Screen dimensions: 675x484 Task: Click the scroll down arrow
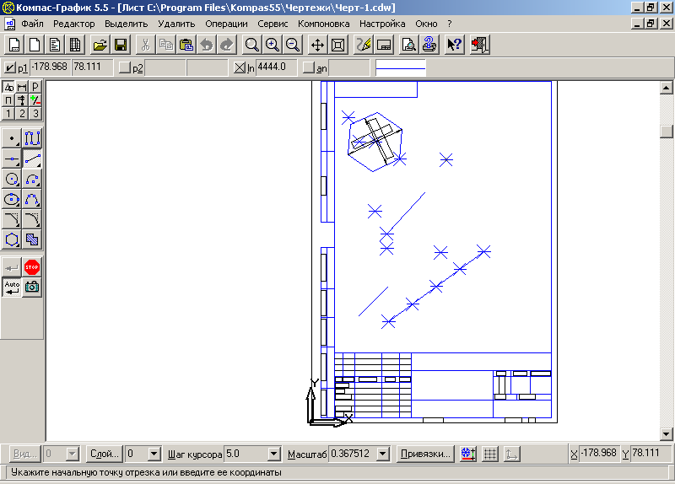[x=667, y=433]
